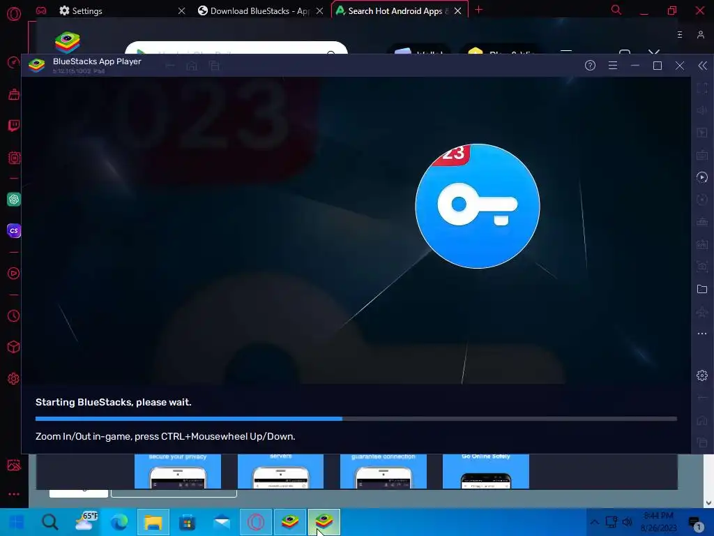Show hidden system tray icons
Image resolution: width=714 pixels, height=536 pixels.
tap(595, 522)
